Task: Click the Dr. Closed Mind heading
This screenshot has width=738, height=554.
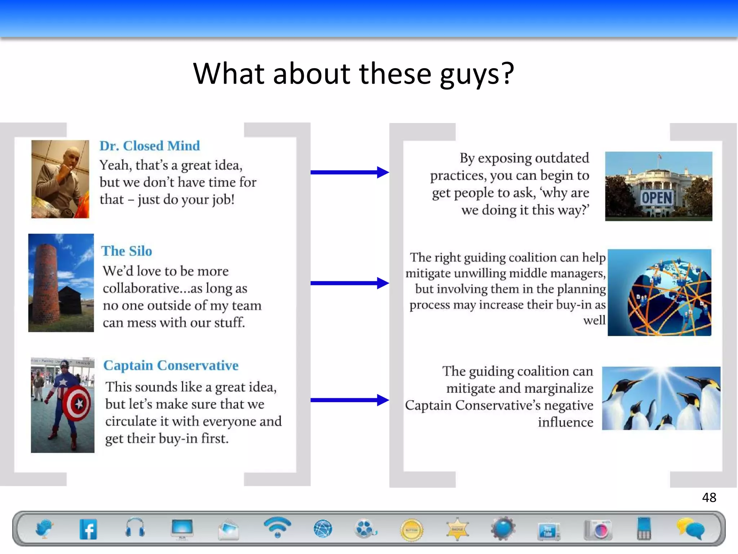Action: click(150, 146)
